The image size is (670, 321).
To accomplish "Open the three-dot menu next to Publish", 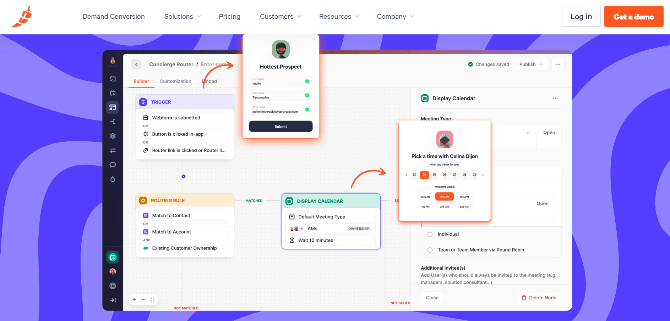I will [557, 64].
